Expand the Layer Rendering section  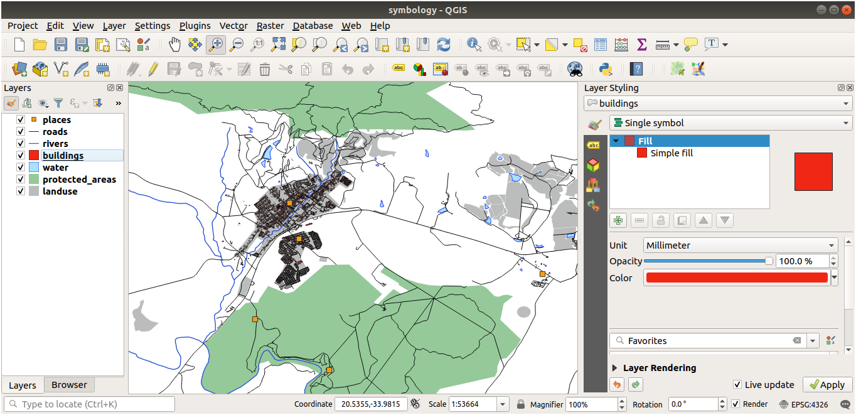point(614,368)
